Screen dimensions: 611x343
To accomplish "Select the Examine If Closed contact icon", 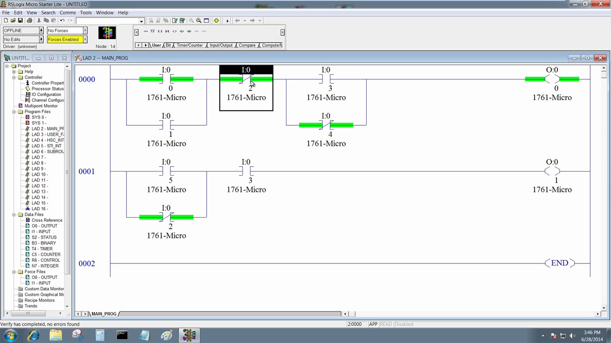I will [x=160, y=31].
